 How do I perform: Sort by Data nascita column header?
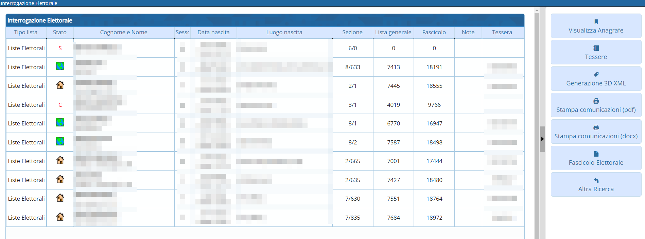coord(213,32)
